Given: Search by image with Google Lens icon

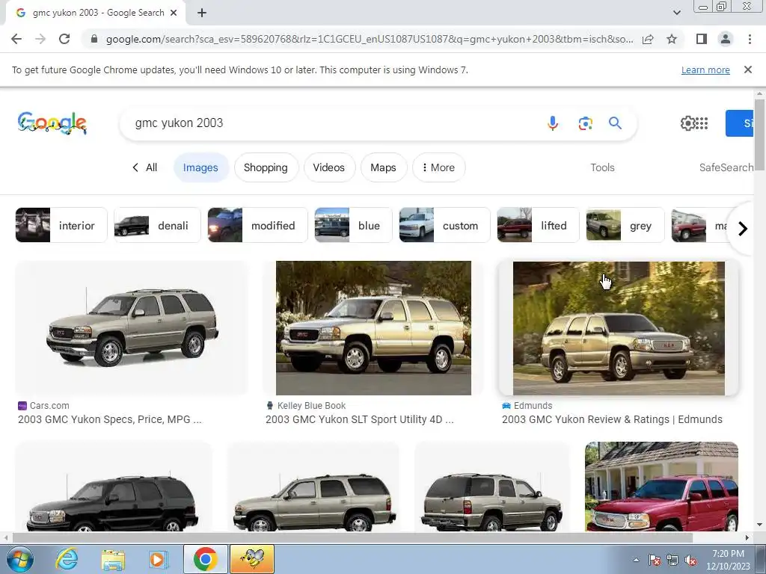Looking at the screenshot, I should point(585,123).
